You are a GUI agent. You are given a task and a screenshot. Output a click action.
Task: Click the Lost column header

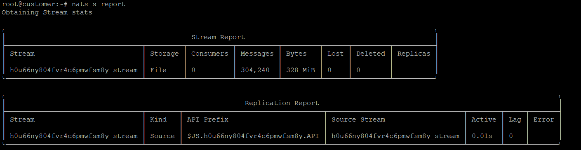336,54
